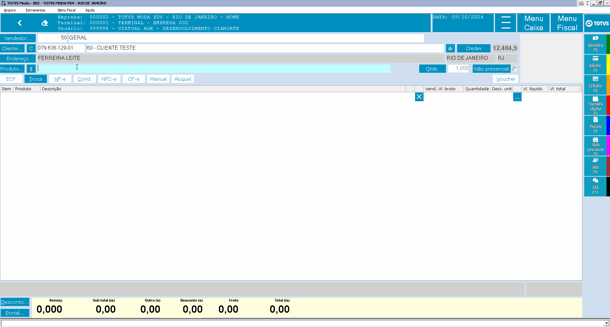610x327 pixels.
Task: Click the Produto... button
Action: (12, 69)
